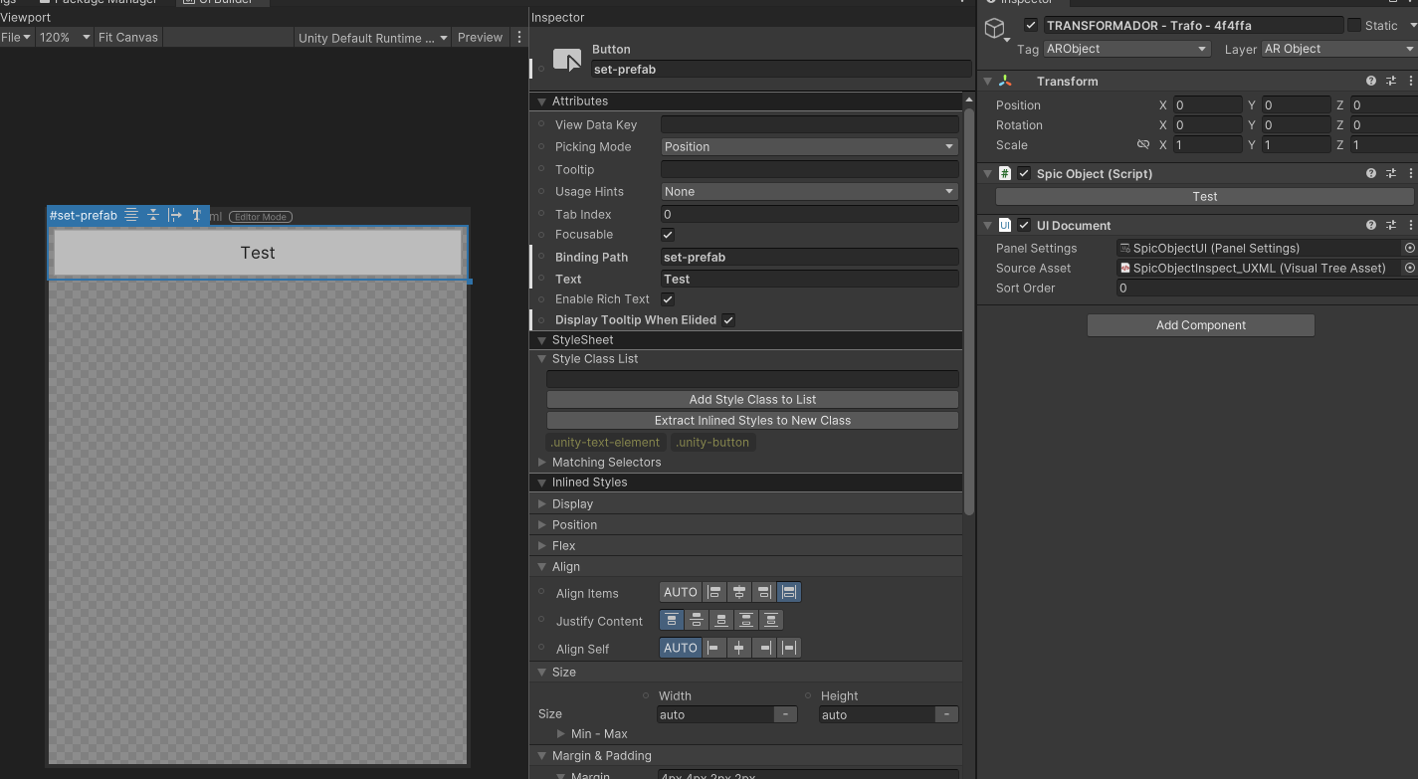Disable the Spic Object (Script) component

[1024, 174]
